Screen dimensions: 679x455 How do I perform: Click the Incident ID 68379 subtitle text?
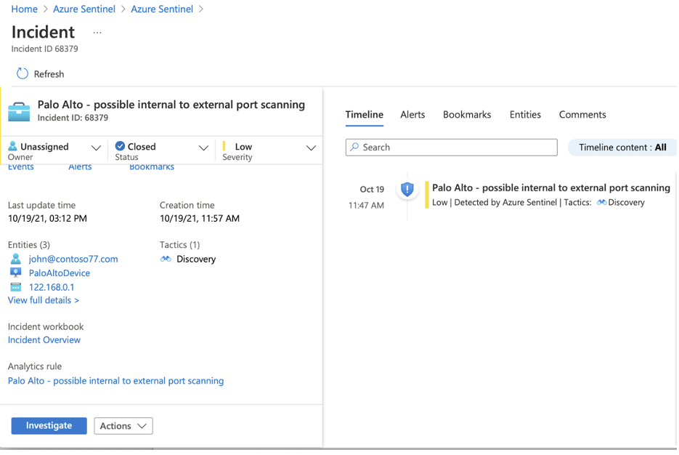(x=44, y=49)
